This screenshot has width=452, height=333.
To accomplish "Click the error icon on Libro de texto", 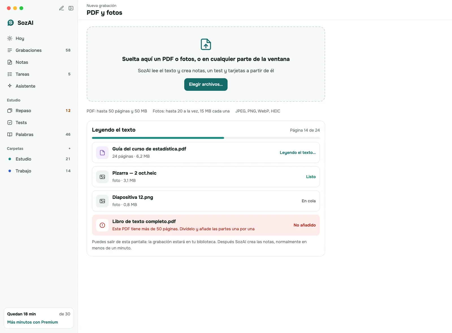I will point(102,225).
